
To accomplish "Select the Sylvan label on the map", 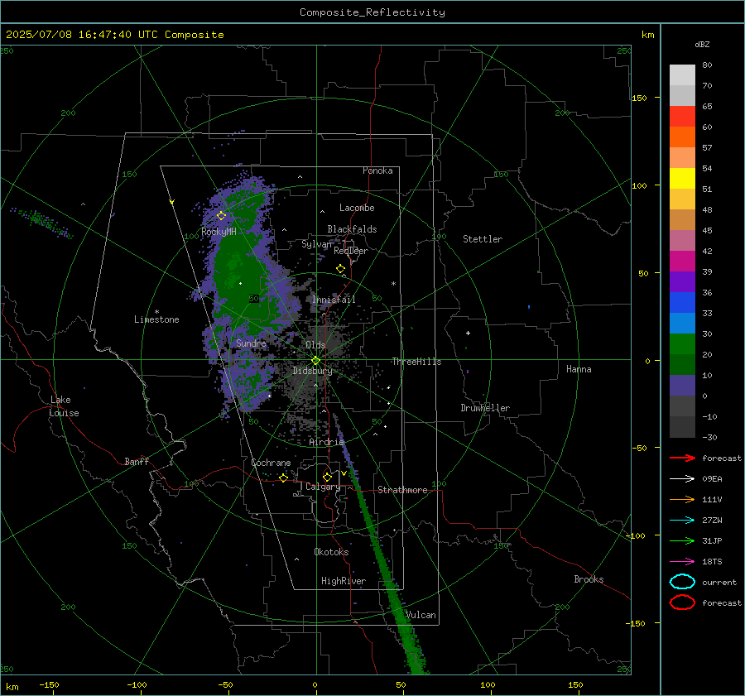I will 316,244.
